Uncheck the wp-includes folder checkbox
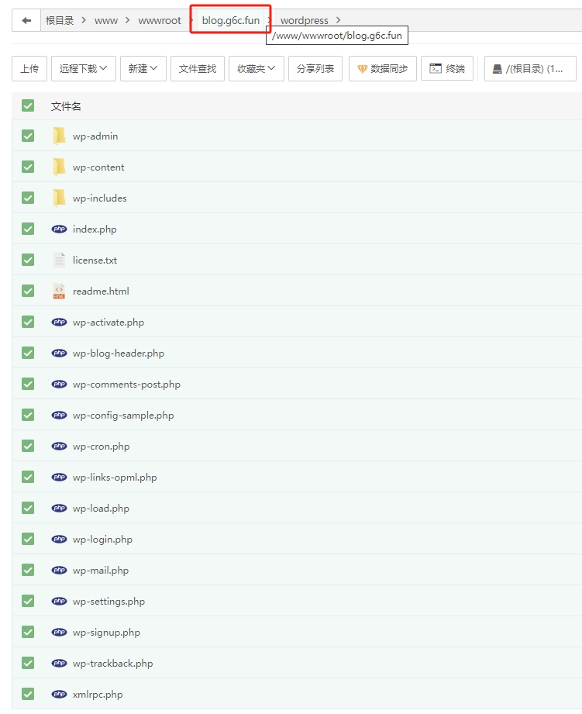Image resolution: width=582 pixels, height=714 pixels. 29,198
